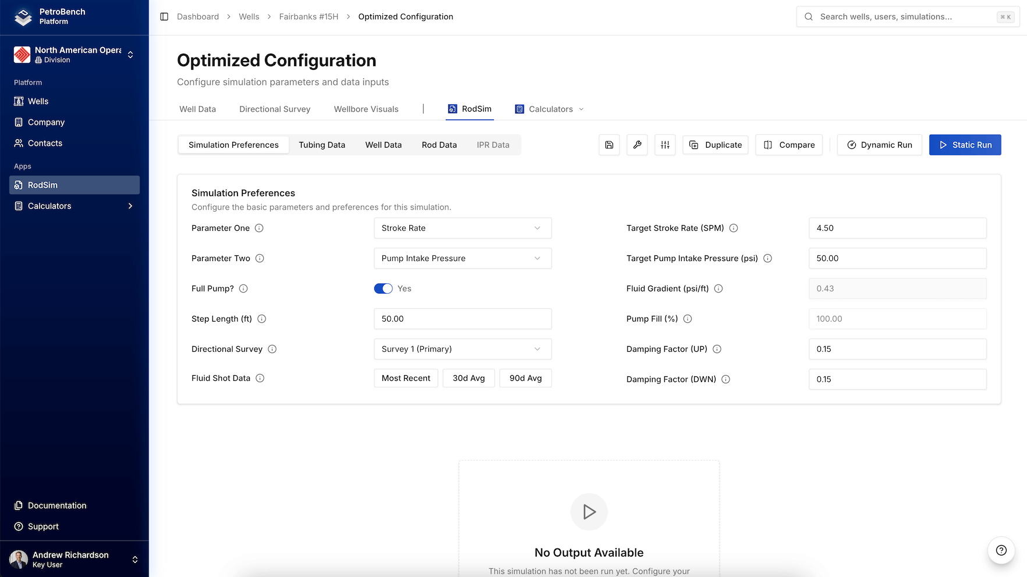
Task: Toggle Full Pump off
Action: pyautogui.click(x=383, y=288)
